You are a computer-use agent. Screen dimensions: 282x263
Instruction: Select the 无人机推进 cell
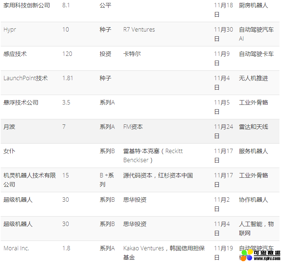[x=253, y=78]
